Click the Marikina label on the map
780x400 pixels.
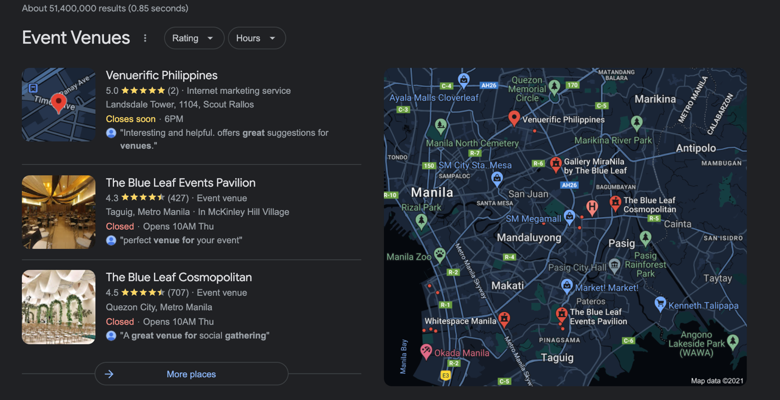click(x=655, y=99)
